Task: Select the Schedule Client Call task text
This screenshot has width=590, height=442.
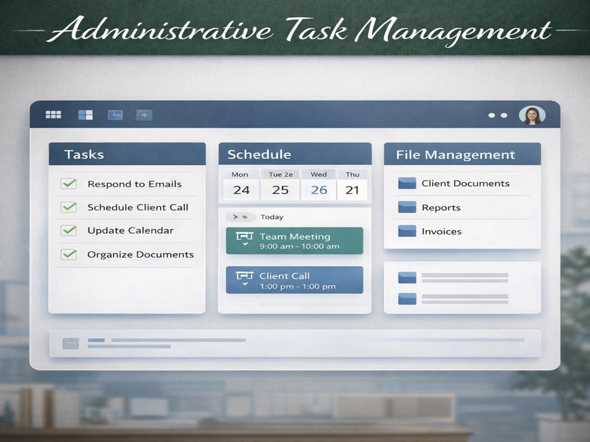Action: (x=137, y=207)
